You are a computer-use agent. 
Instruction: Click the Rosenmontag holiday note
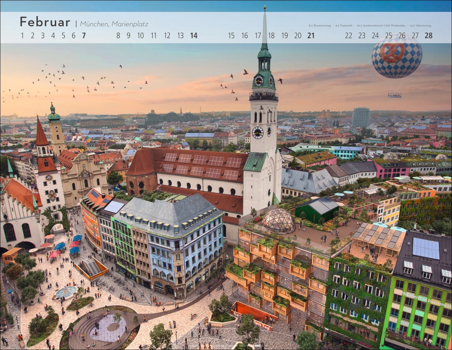(x=320, y=26)
